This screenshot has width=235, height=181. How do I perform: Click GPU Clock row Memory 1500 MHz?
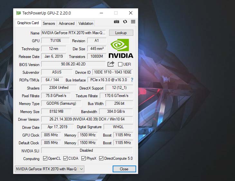[88, 135]
